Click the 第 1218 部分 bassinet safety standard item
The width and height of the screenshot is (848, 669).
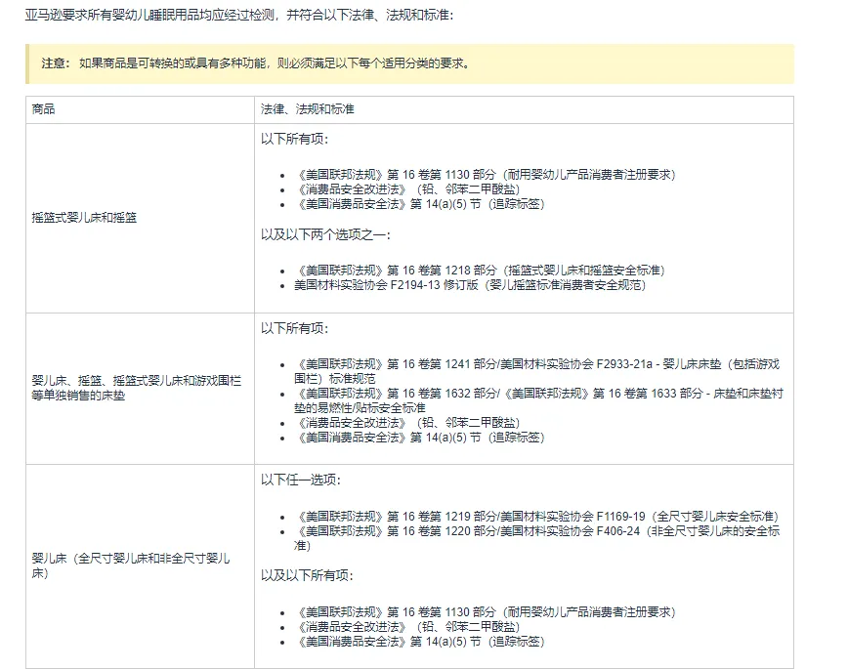[479, 271]
